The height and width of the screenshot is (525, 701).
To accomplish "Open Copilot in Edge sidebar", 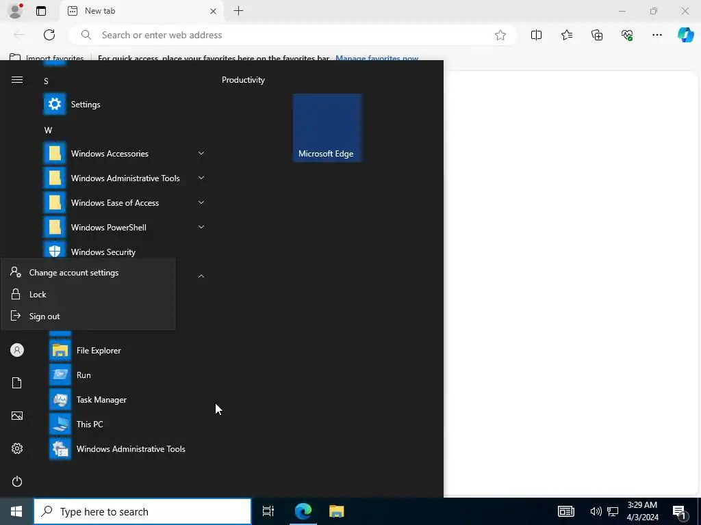I will (685, 35).
